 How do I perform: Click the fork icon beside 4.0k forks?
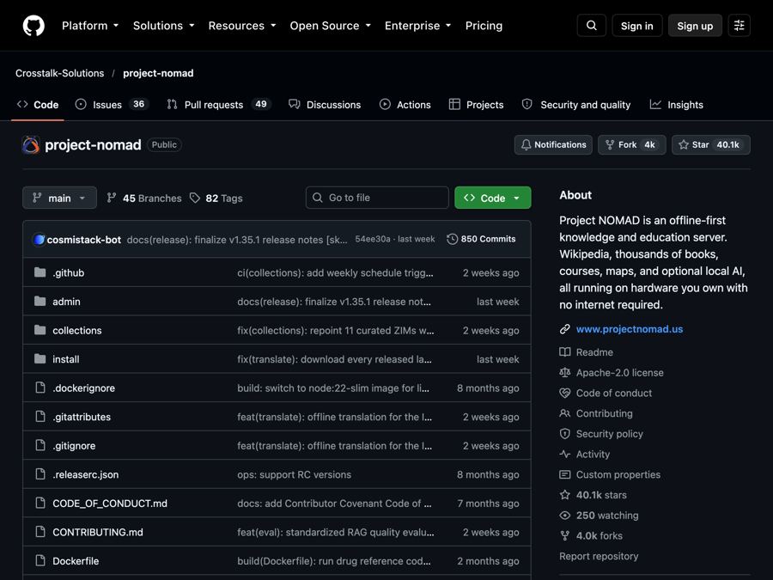click(x=565, y=535)
